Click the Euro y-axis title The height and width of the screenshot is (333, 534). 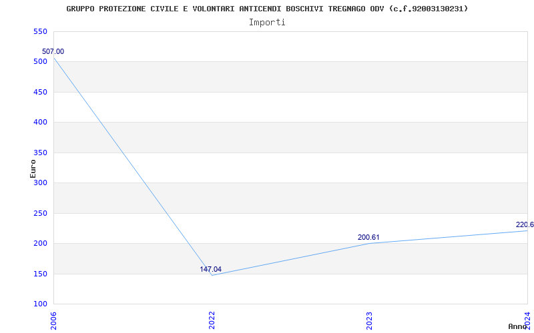coord(33,168)
